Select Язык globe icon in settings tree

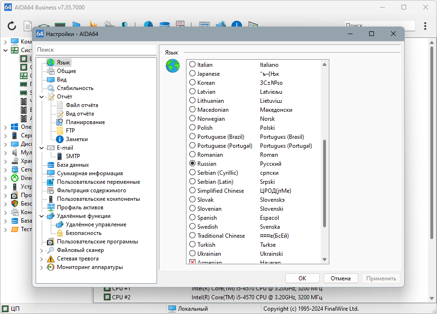click(x=51, y=63)
